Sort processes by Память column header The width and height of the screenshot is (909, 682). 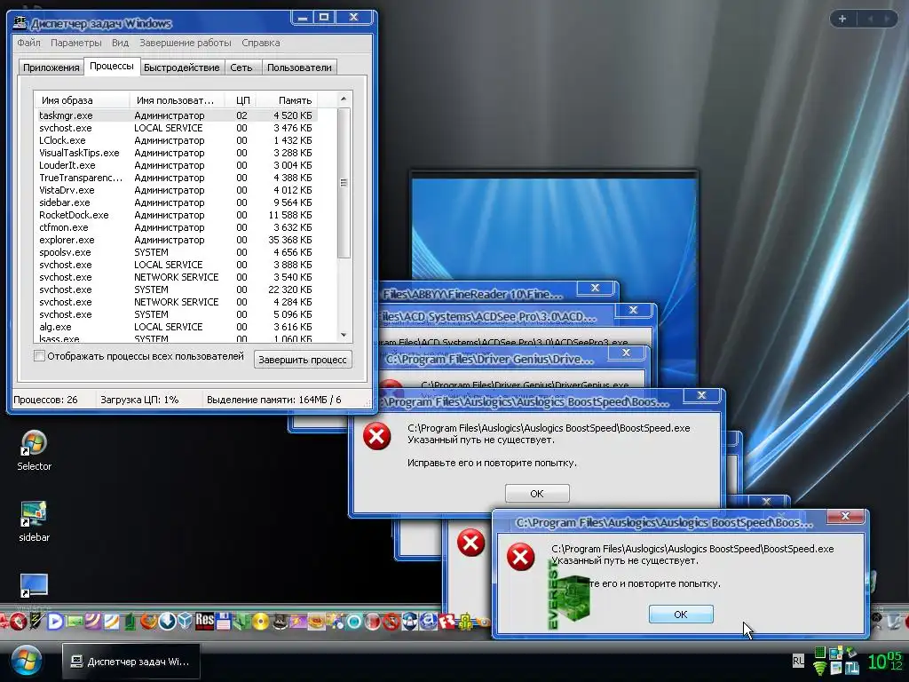tap(287, 100)
